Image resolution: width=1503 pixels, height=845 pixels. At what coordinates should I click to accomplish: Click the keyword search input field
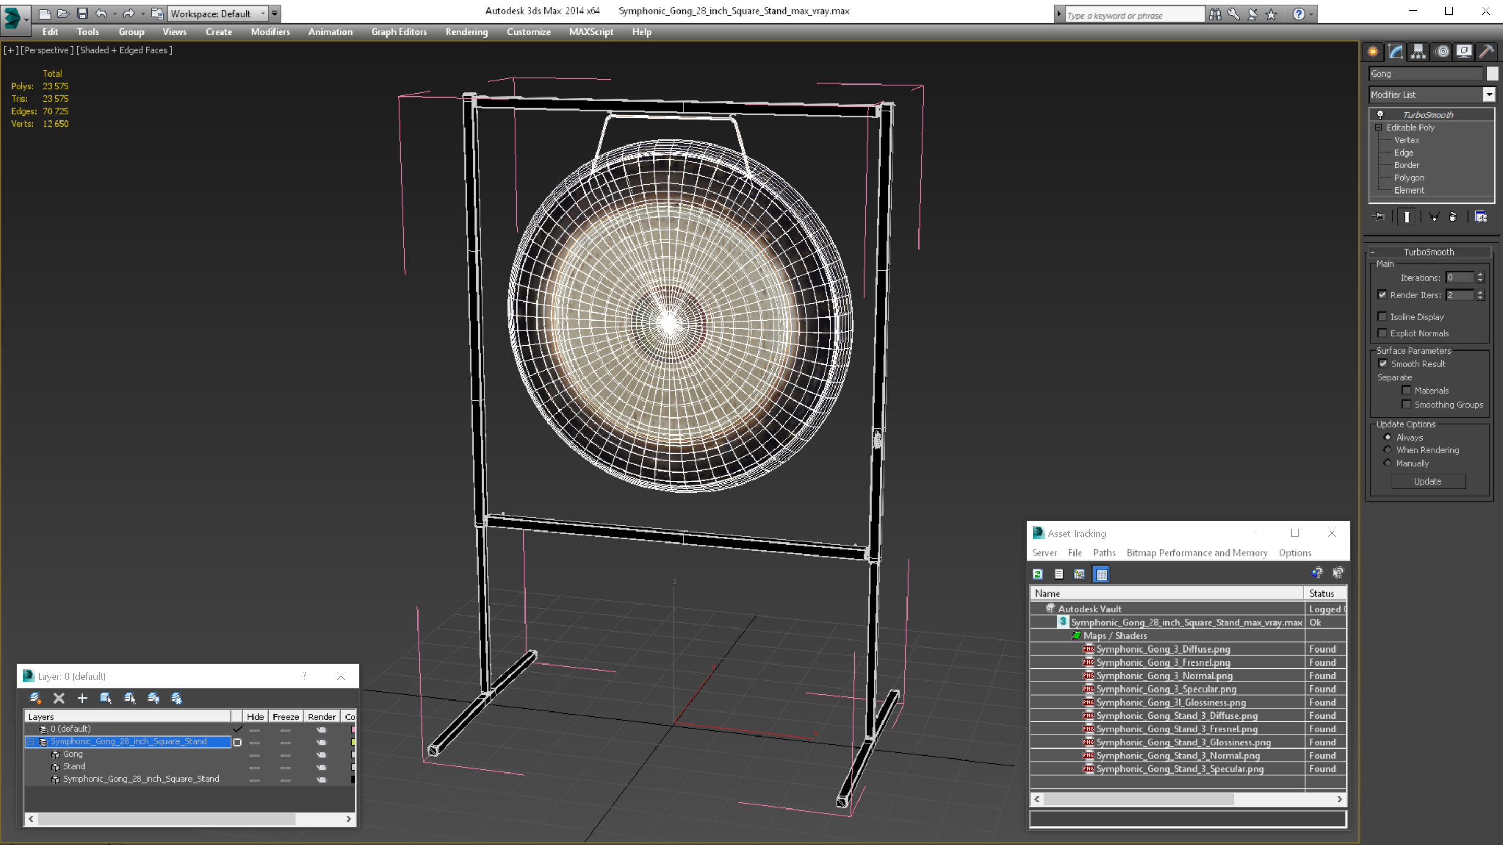(1132, 15)
